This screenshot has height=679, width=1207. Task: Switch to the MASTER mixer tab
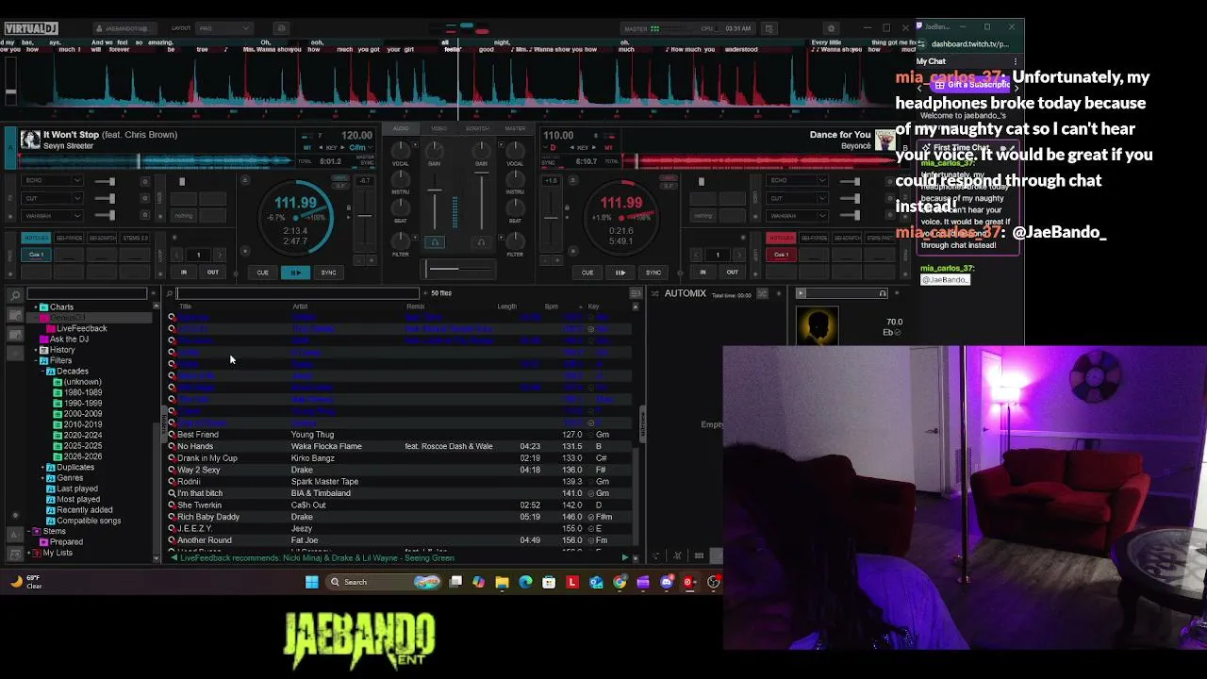point(515,128)
